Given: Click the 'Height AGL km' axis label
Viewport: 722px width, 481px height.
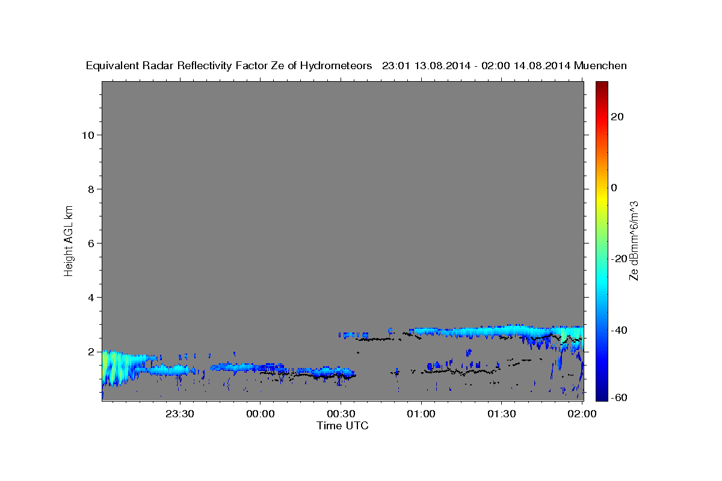Looking at the screenshot, I should [69, 240].
